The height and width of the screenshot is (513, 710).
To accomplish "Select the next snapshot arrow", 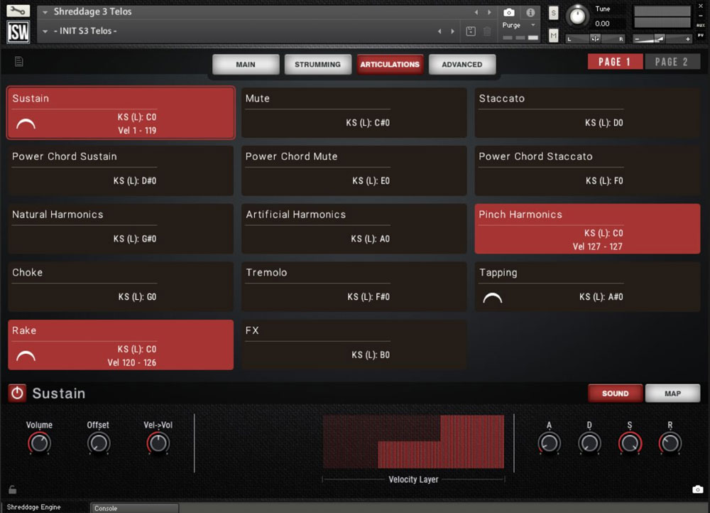I will pyautogui.click(x=452, y=31).
